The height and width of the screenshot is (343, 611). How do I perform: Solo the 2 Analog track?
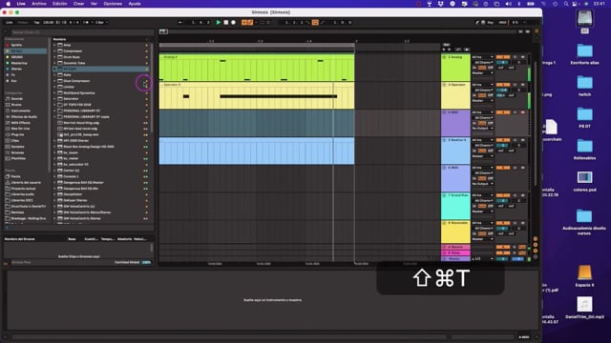(x=515, y=57)
